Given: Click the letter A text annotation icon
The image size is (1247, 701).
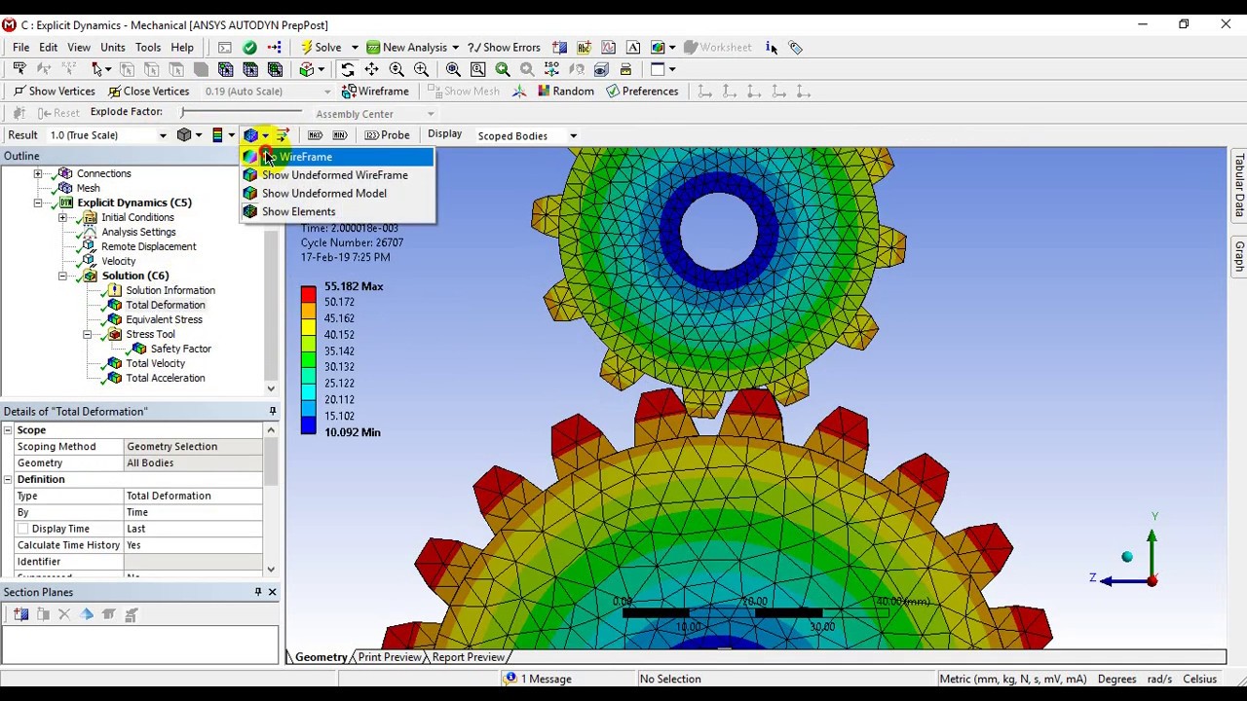Looking at the screenshot, I should pos(633,47).
